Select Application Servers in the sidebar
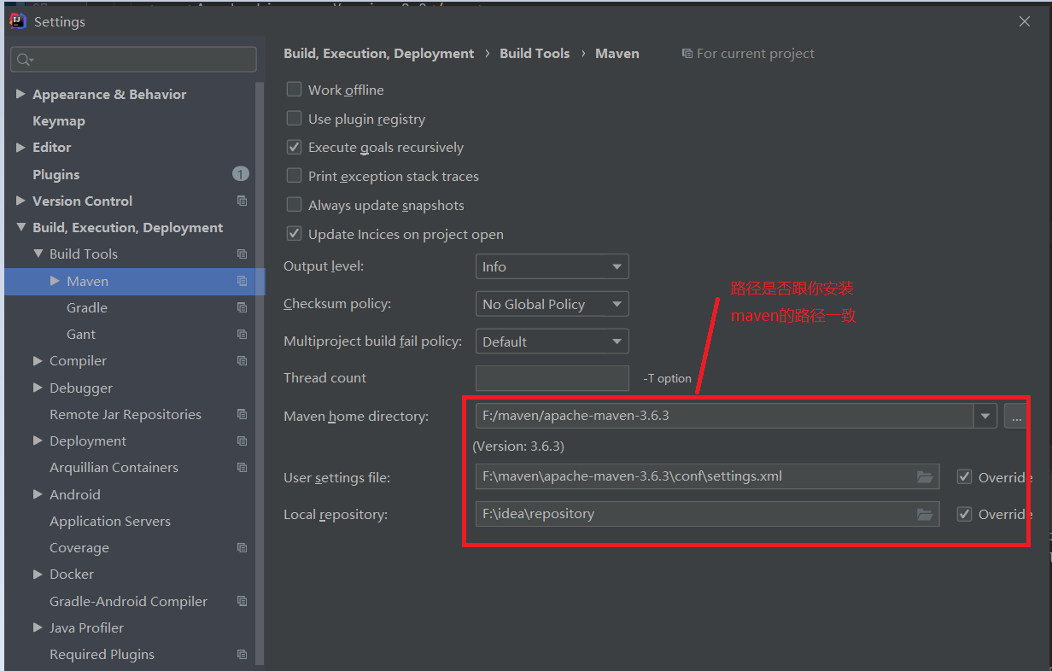This screenshot has width=1052, height=671. pos(109,522)
